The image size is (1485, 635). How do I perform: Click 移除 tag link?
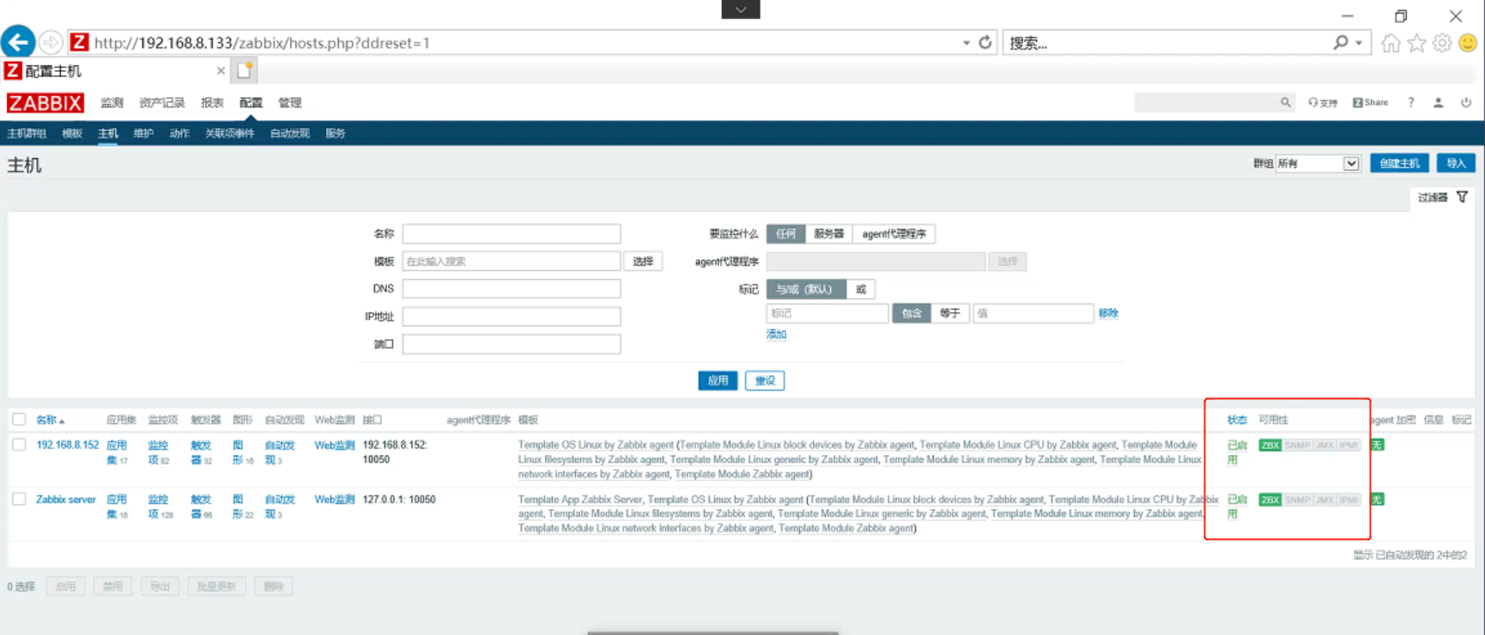pyautogui.click(x=1108, y=313)
